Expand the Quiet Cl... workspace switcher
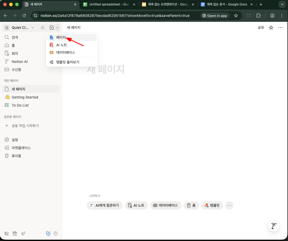Viewport: 288px width, 241px height. tap(20, 28)
